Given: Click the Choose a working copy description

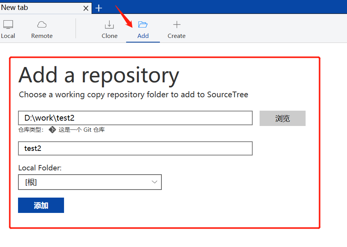Looking at the screenshot, I should (x=133, y=95).
